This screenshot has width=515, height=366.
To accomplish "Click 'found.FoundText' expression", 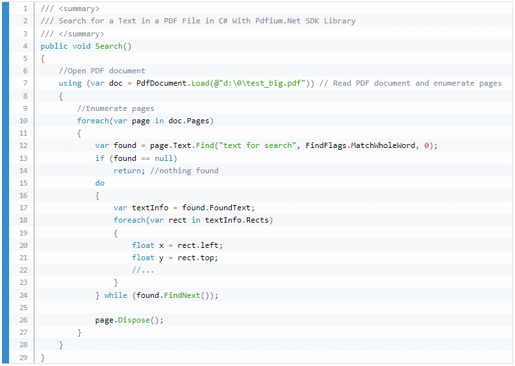I will (216, 208).
